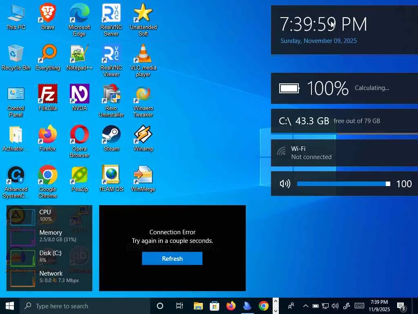Open the pen workspace tray icon
The width and height of the screenshot is (418, 314).
(346, 306)
